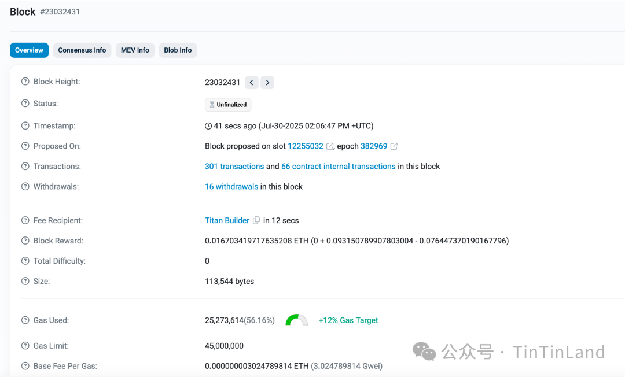View the 301 transactions link
This screenshot has height=377, width=625.
[x=234, y=167]
